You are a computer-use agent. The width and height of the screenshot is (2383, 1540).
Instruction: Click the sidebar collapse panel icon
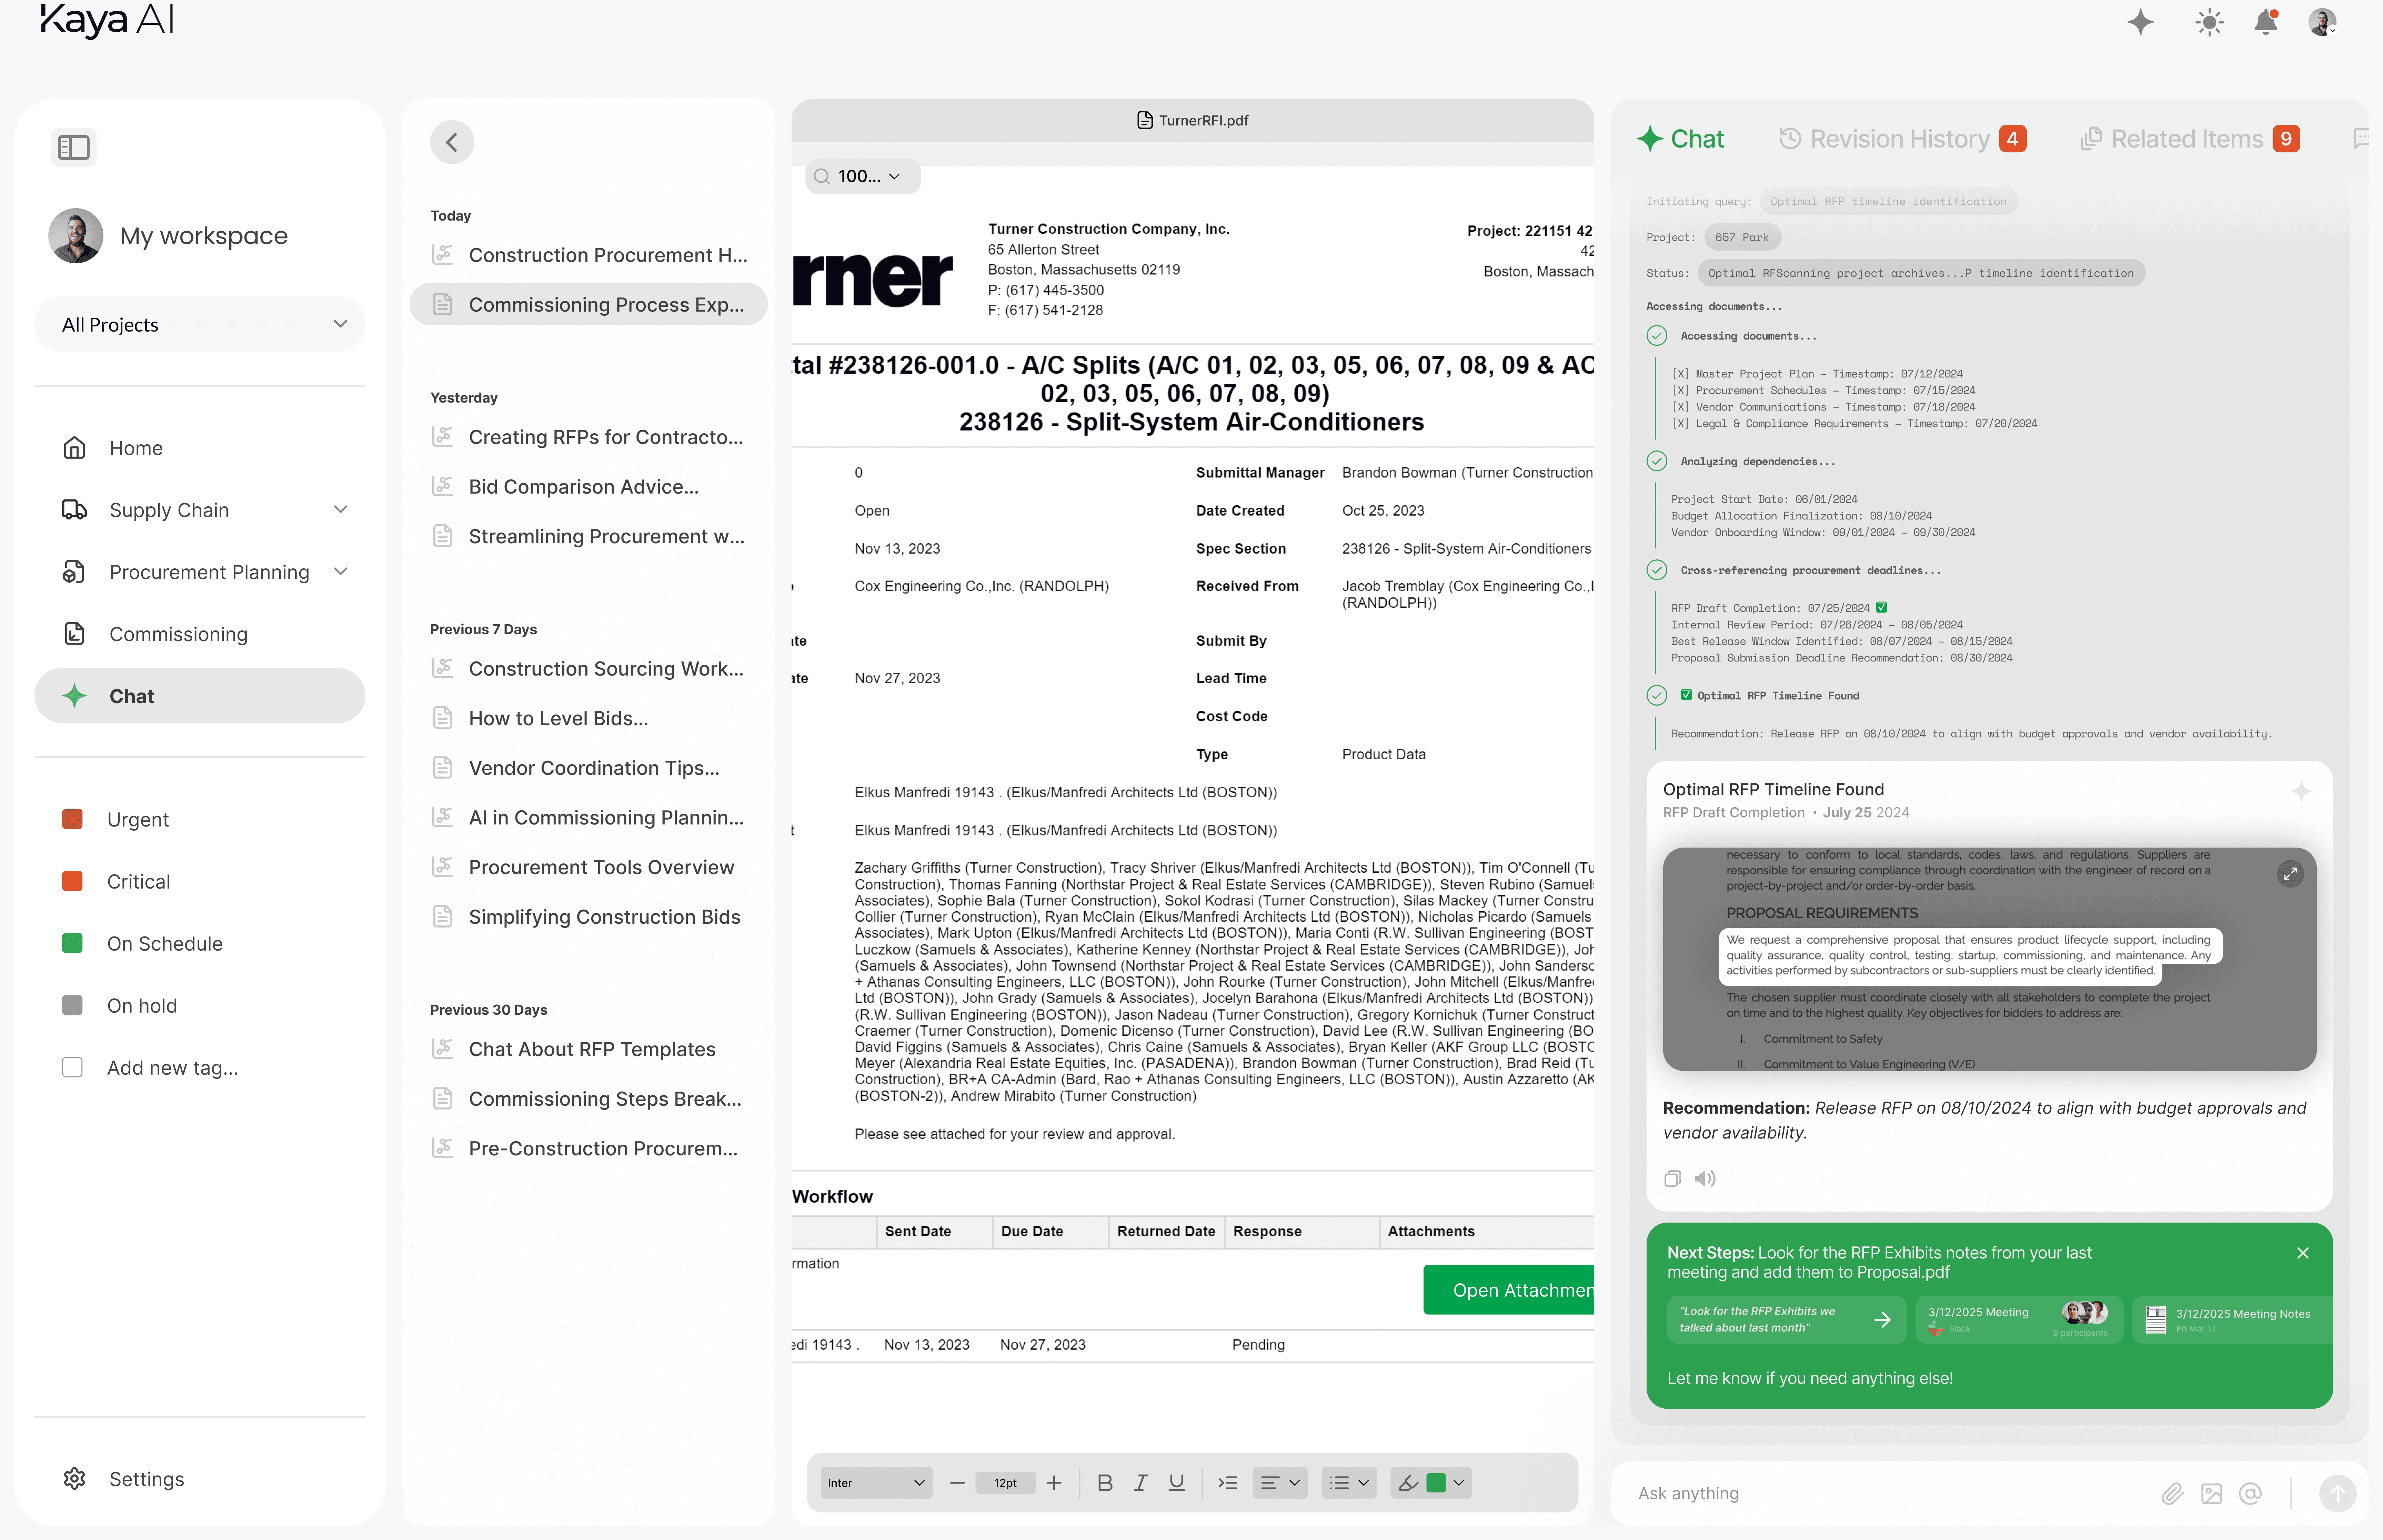[73, 147]
